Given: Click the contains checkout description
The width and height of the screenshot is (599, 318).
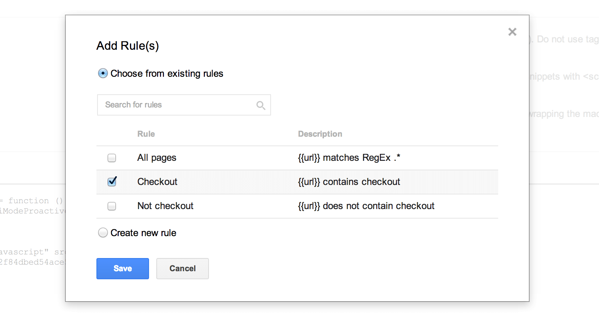Looking at the screenshot, I should tap(349, 182).
